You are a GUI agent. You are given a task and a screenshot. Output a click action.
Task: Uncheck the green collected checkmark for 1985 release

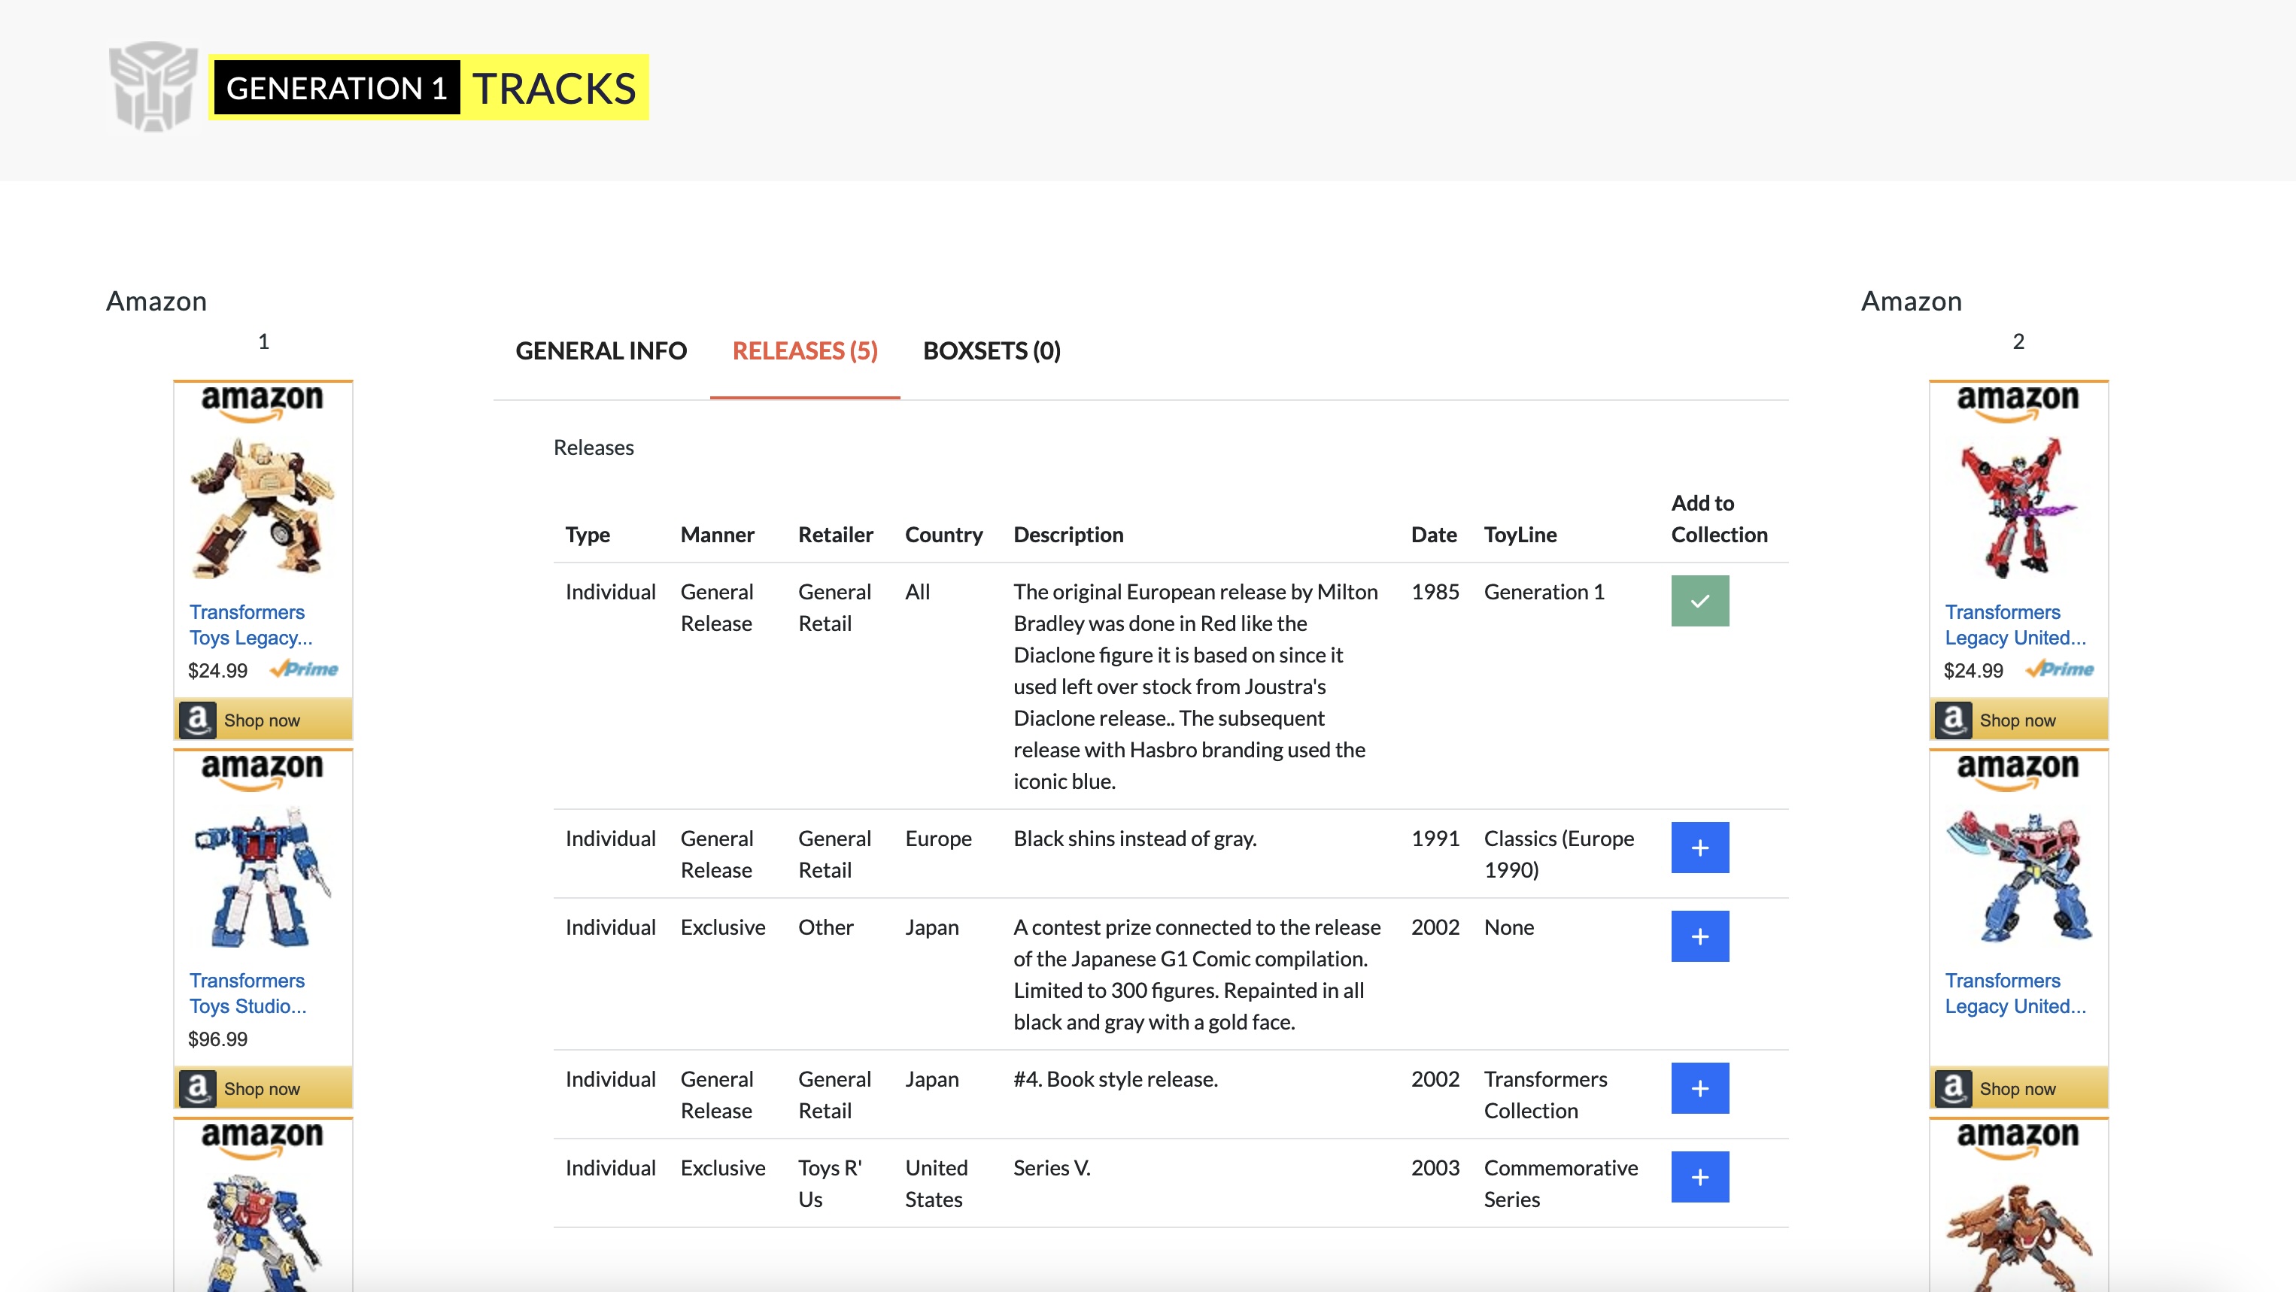tap(1699, 601)
